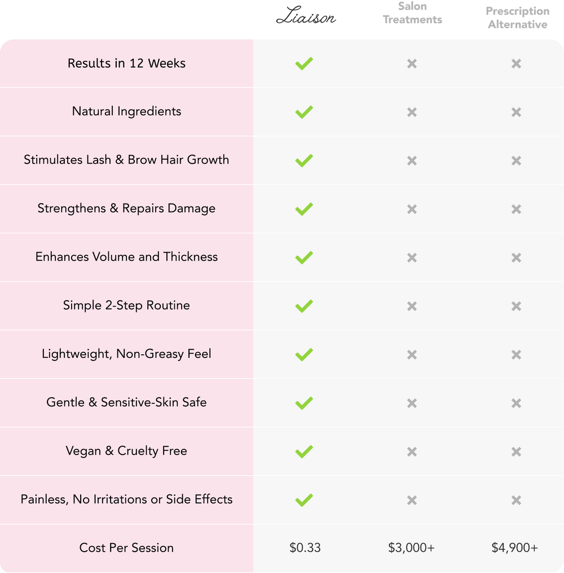Click the Simple 2-Step Routine label
Screen dimensions: 564x573
(x=126, y=305)
